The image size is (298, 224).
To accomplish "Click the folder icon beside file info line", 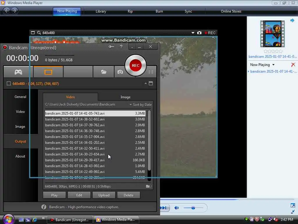I will [148, 186].
